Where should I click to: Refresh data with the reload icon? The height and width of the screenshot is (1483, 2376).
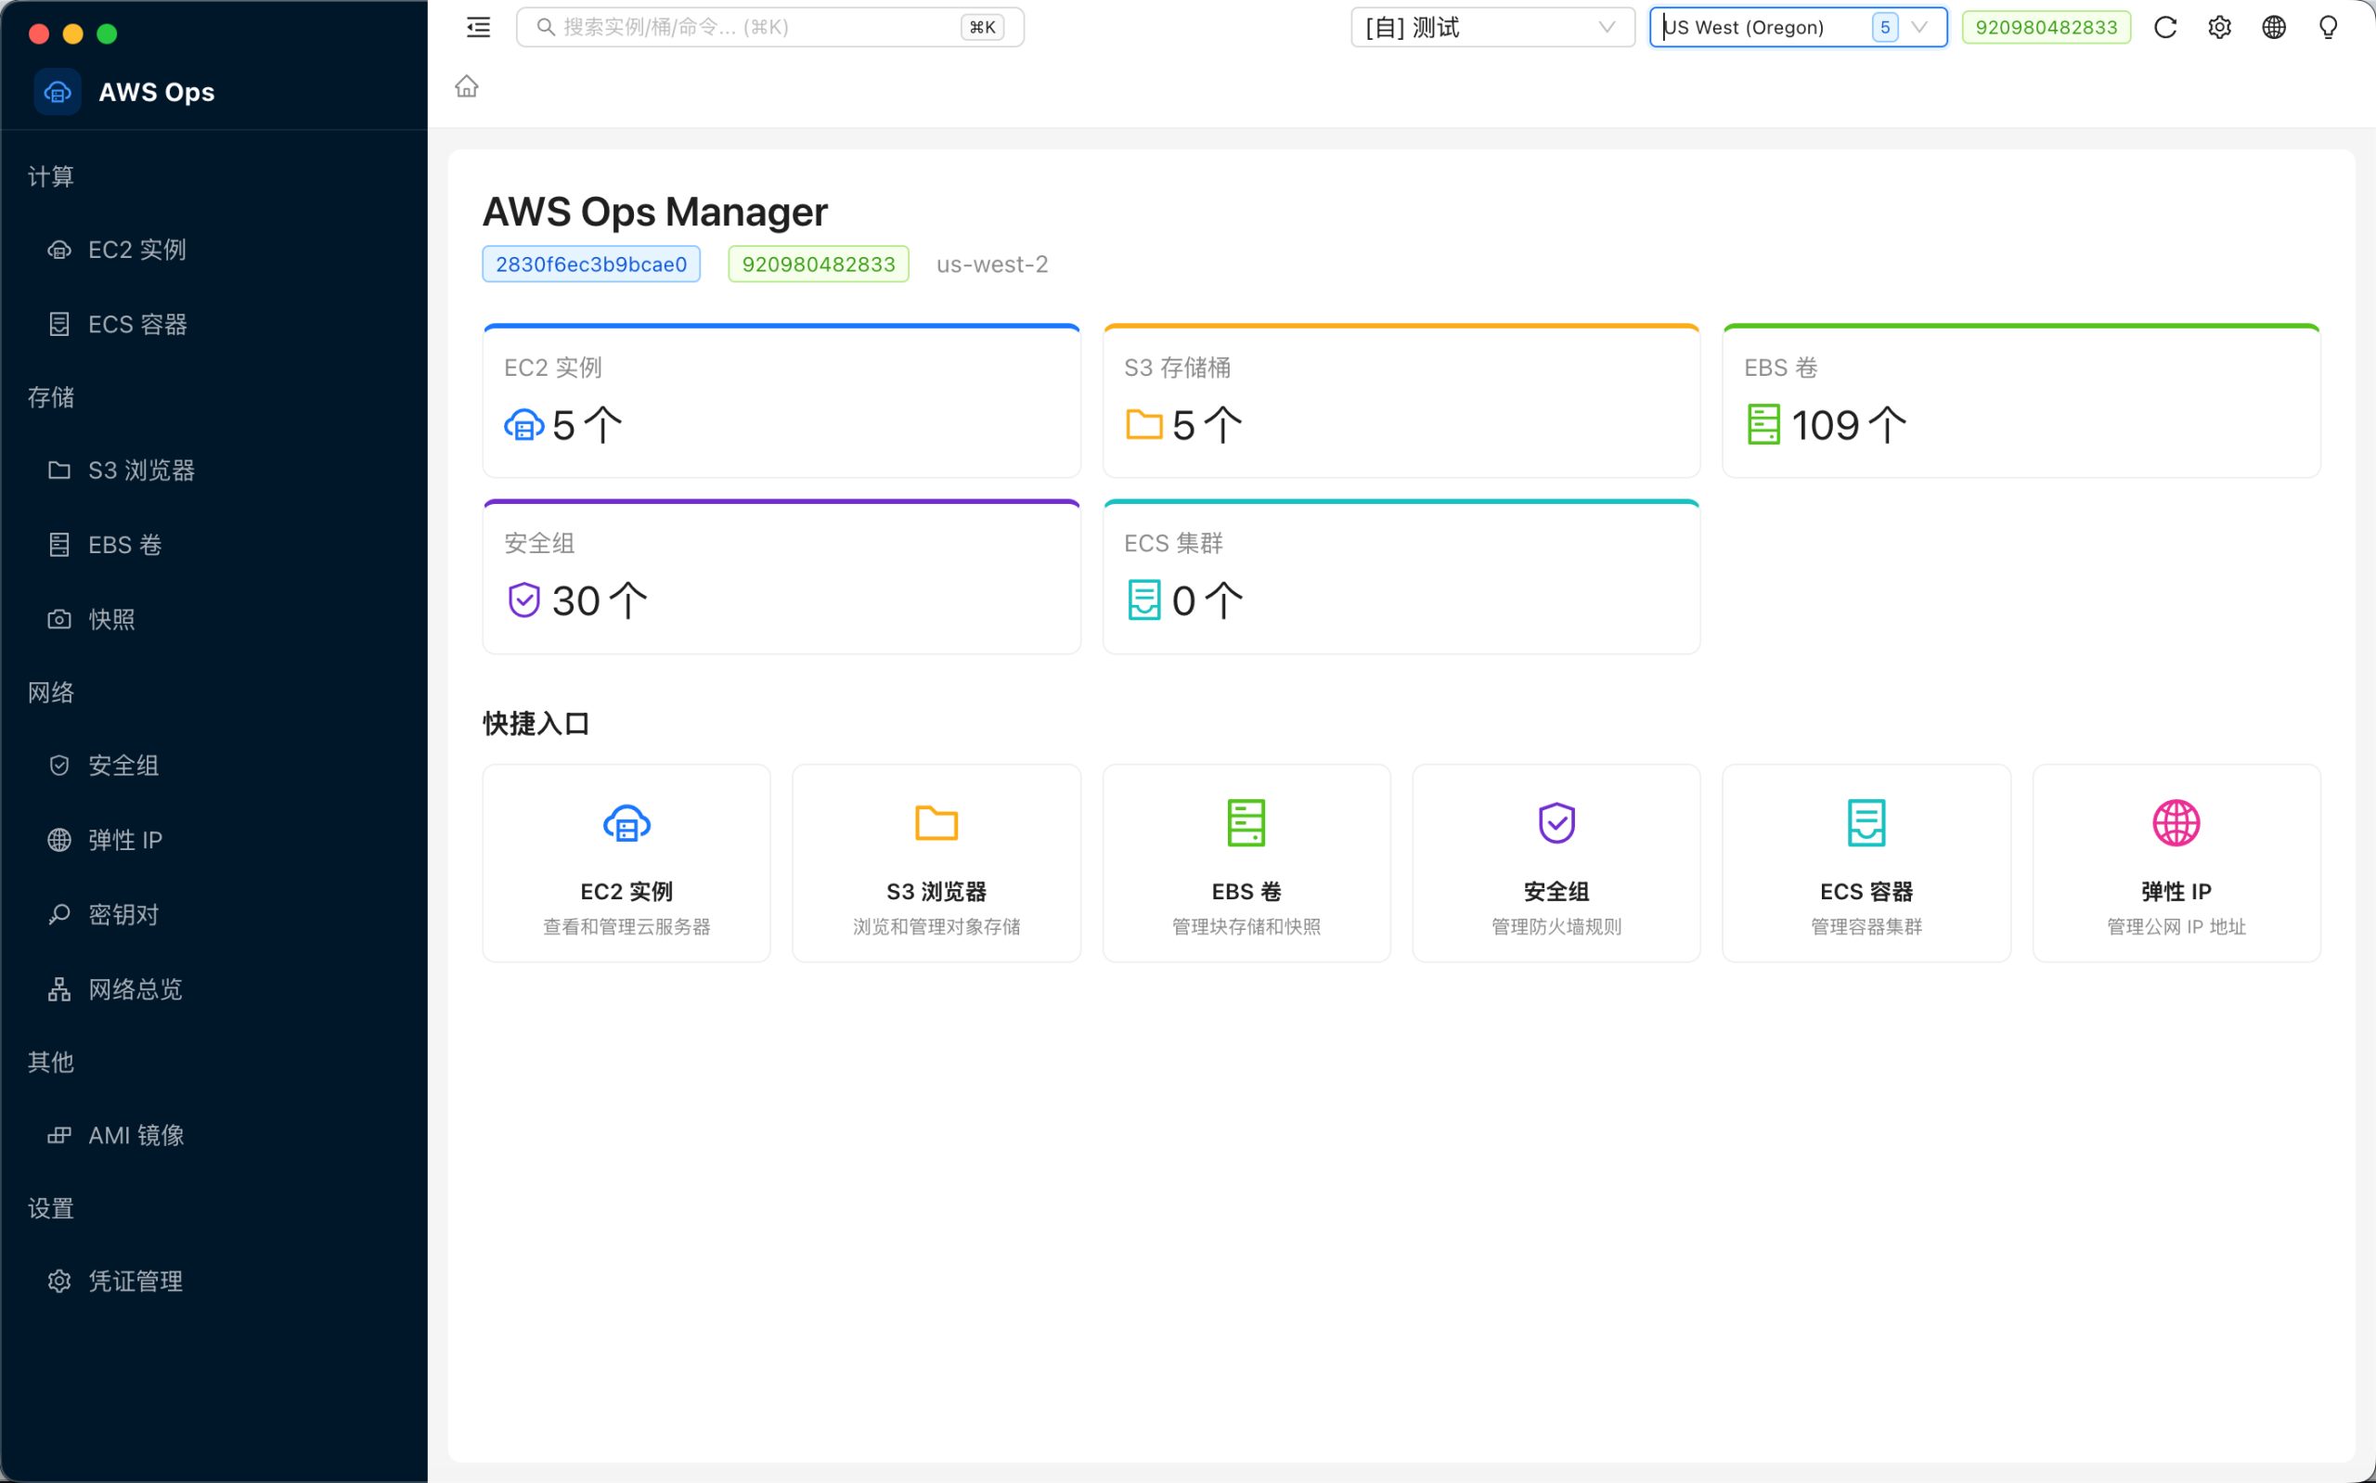point(2165,28)
